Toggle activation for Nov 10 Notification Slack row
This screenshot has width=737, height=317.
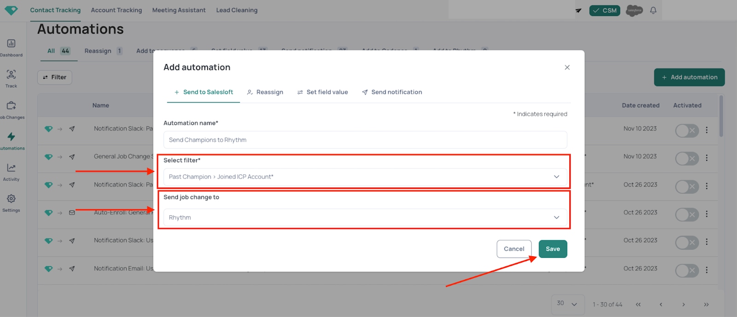pos(687,130)
